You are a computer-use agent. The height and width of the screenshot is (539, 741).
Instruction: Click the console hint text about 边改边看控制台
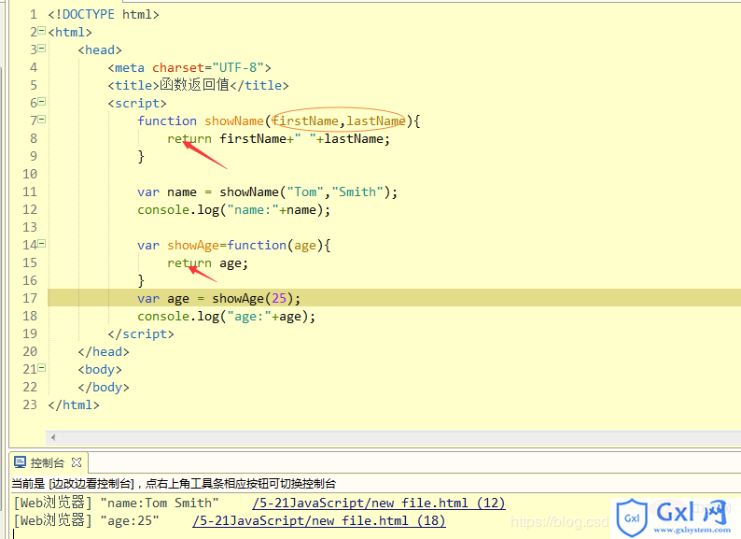174,484
